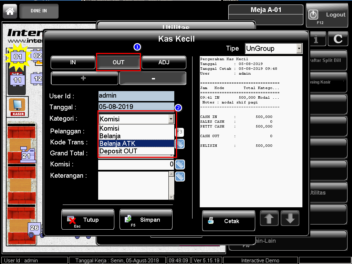
Task: Open keypad icon beside Komisi field
Action: [x=180, y=165]
